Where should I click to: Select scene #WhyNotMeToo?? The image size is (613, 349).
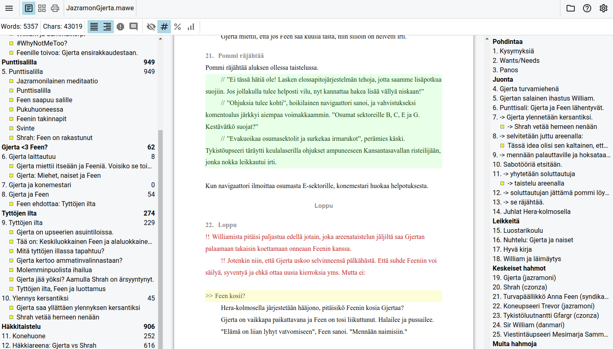coord(42,43)
